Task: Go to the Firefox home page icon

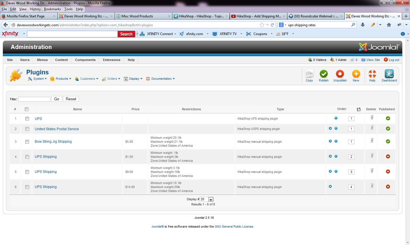Action: pyautogui.click(x=389, y=25)
